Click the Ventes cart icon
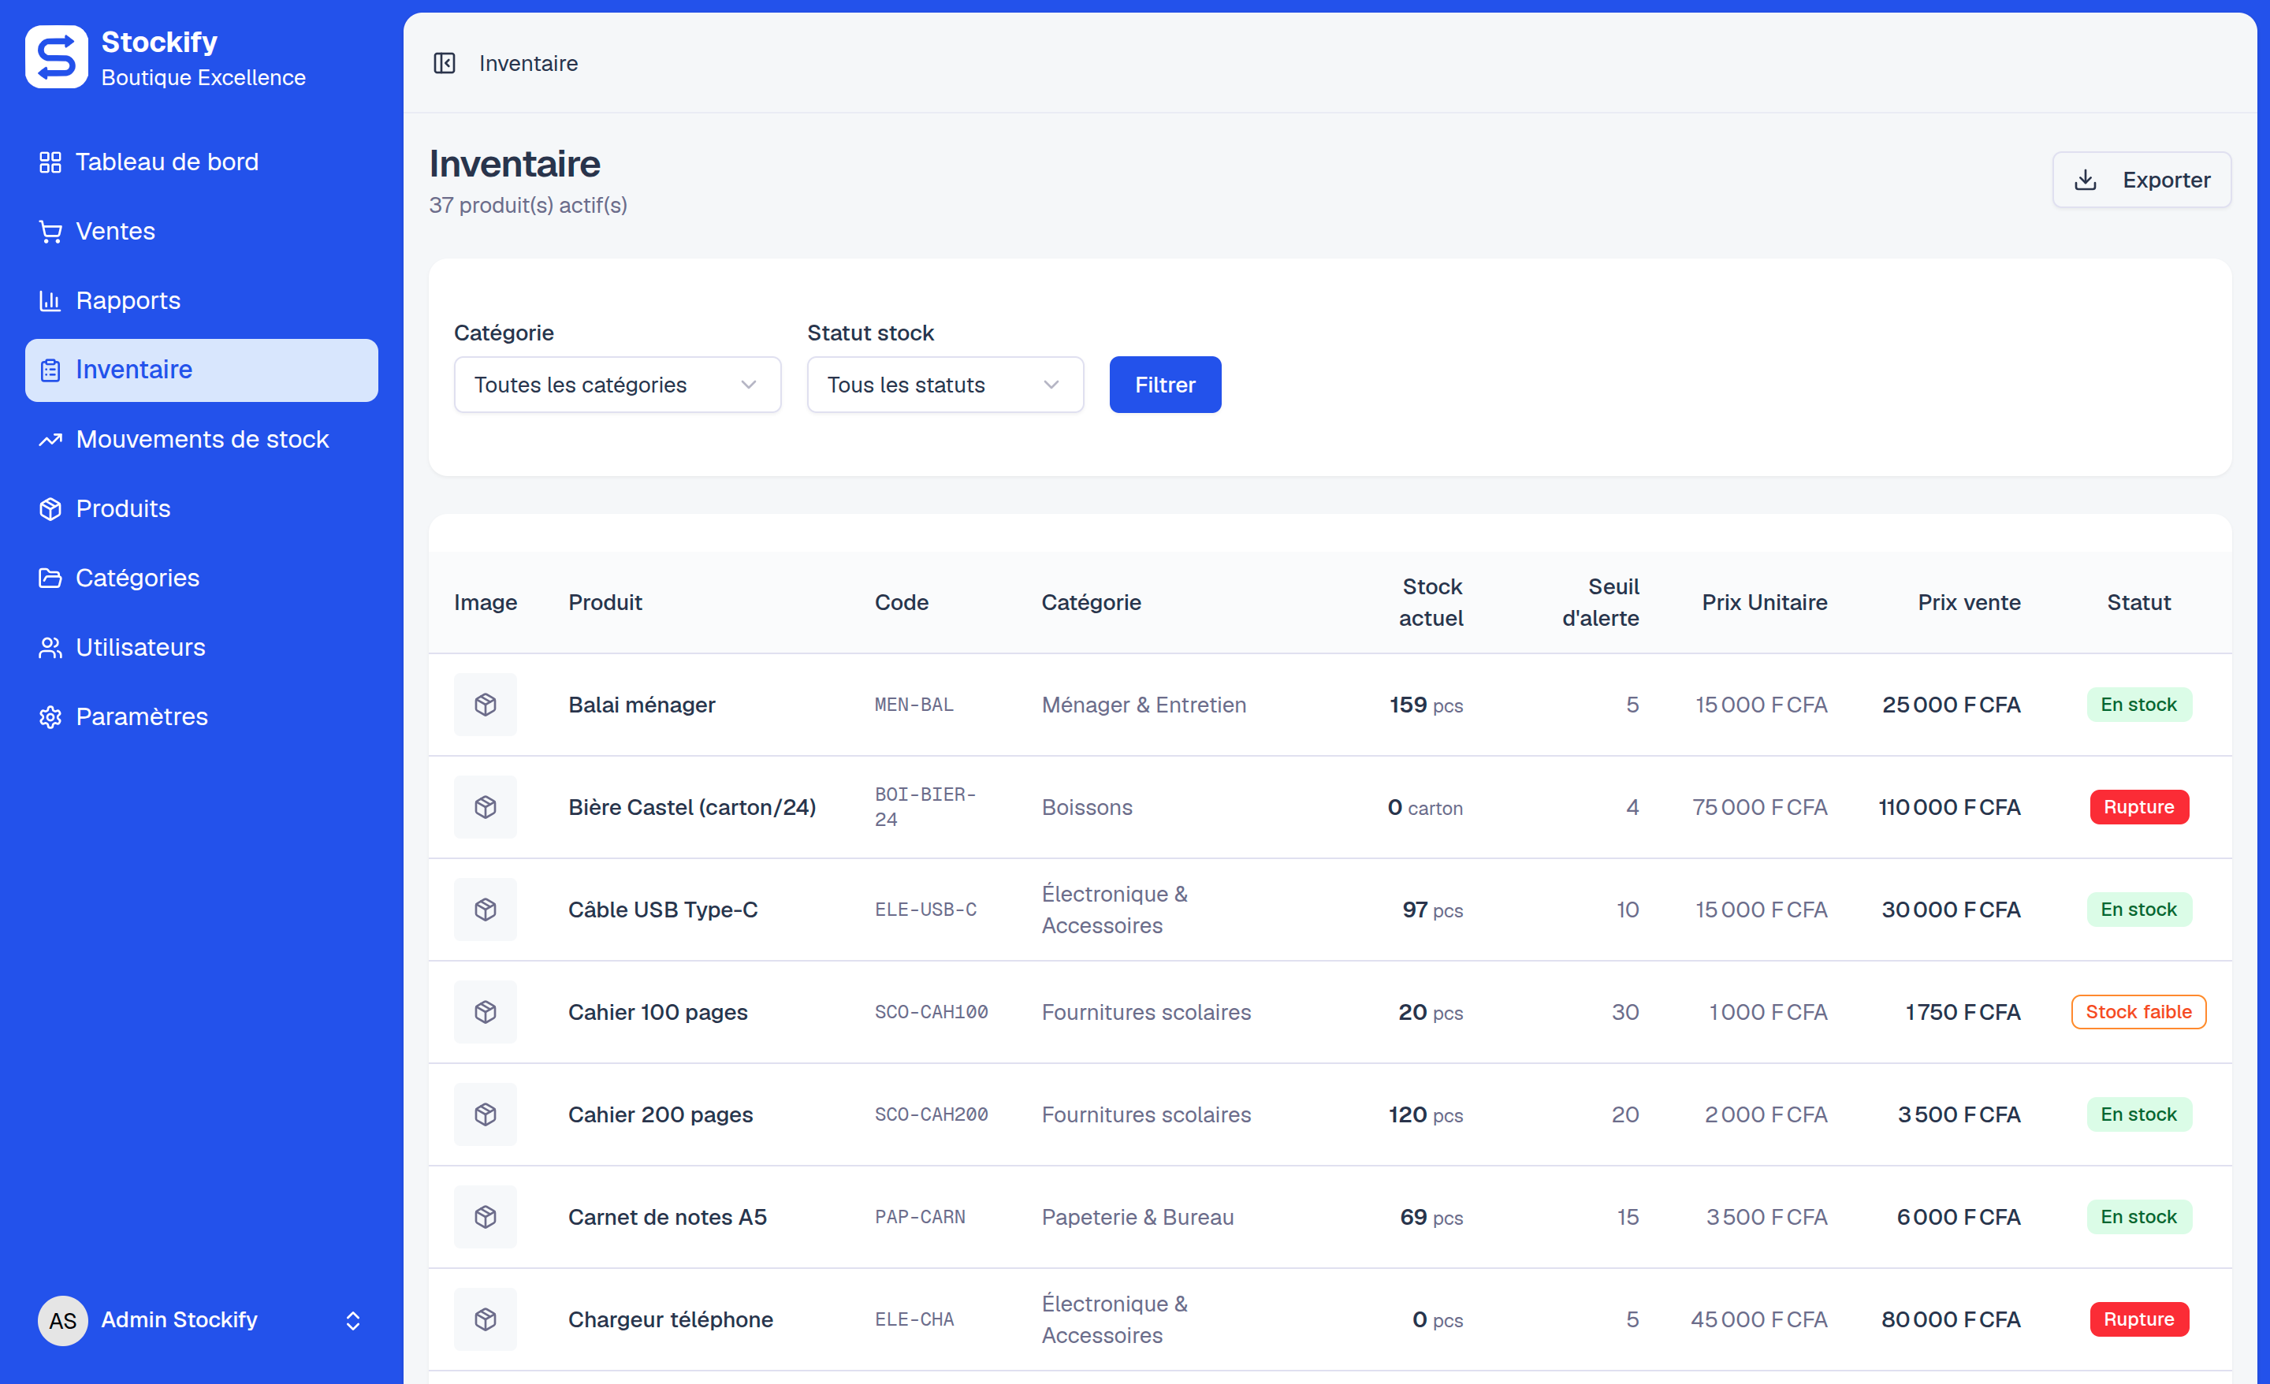The image size is (2270, 1384). pos(50,231)
